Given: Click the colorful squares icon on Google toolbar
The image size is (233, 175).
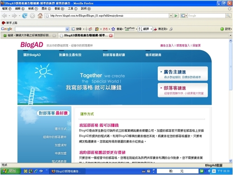Looking at the screenshot, I should 97,29.
